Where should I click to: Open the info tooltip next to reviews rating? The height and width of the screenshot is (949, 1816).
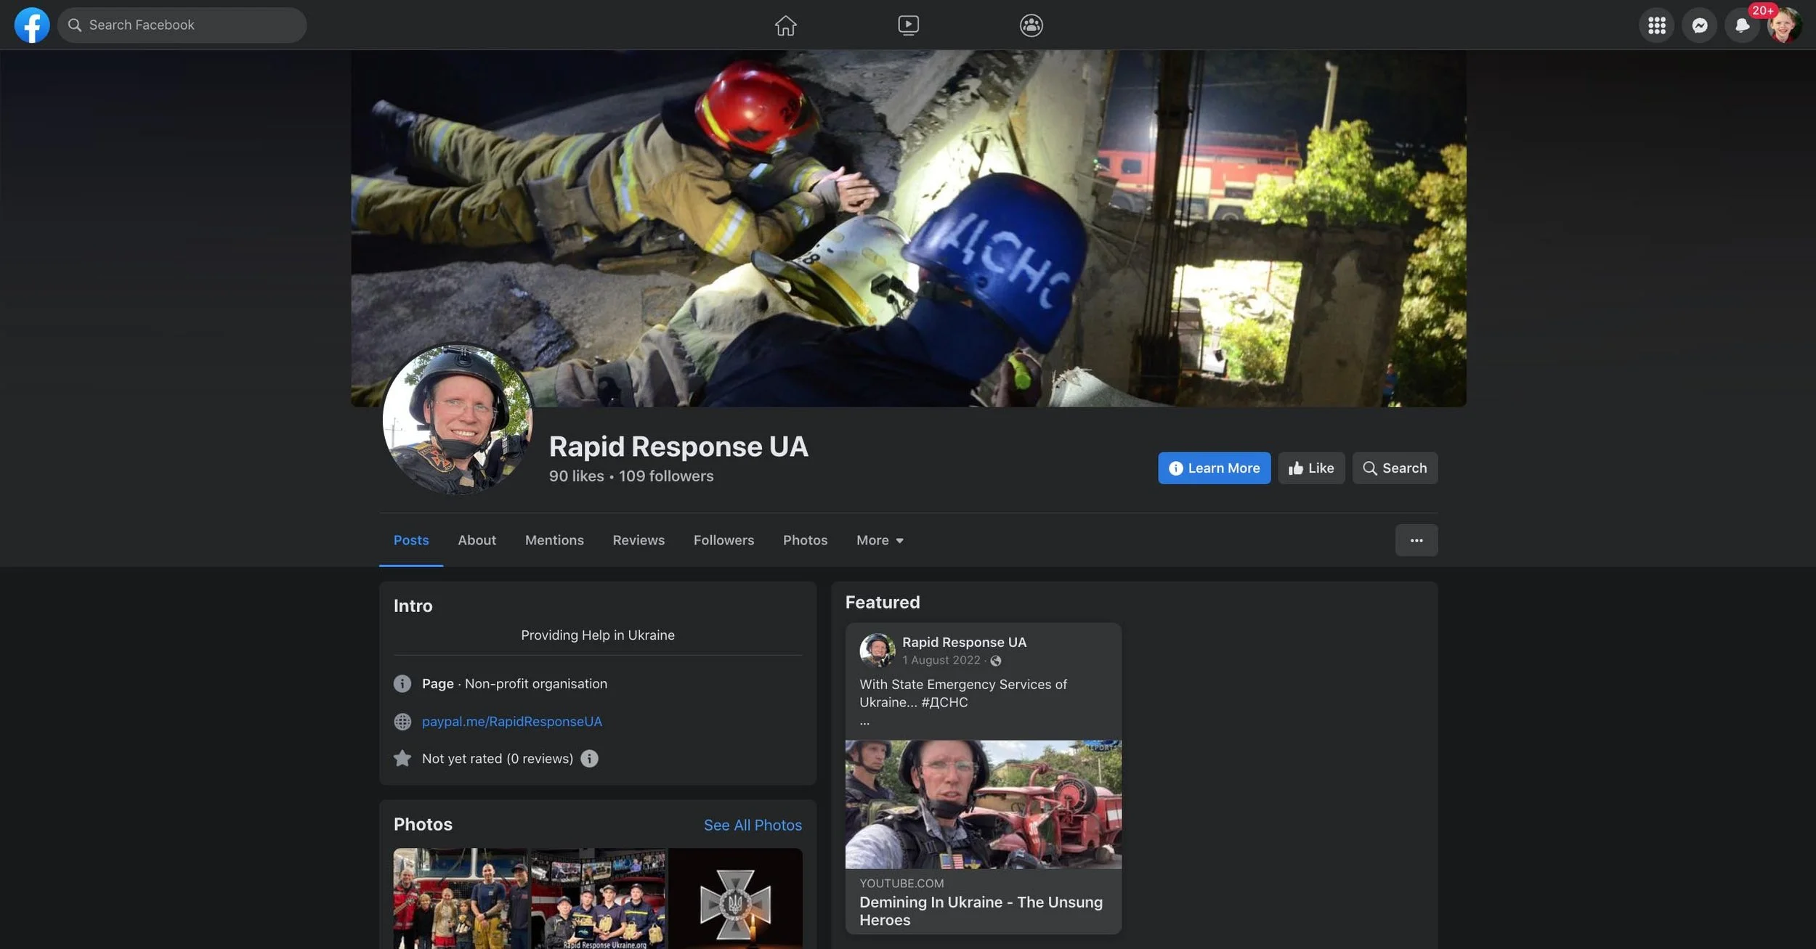click(x=590, y=758)
